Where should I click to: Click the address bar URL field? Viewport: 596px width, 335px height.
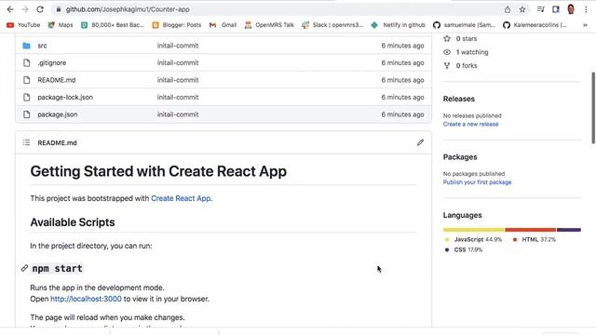(128, 9)
